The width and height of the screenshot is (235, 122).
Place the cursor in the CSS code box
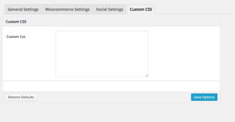point(102,54)
